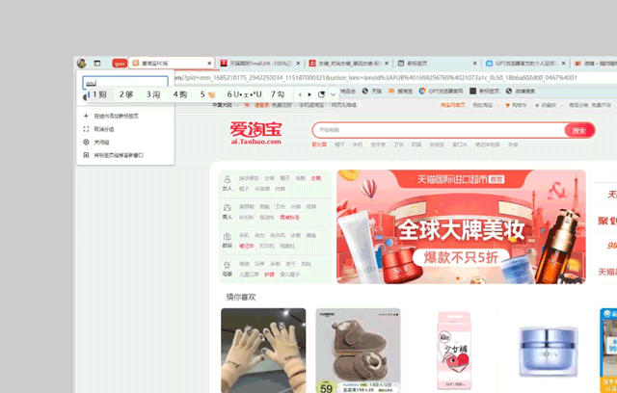The image size is (617, 393).
Task: Open the 爱淘宝 bookmark
Action: [400, 91]
